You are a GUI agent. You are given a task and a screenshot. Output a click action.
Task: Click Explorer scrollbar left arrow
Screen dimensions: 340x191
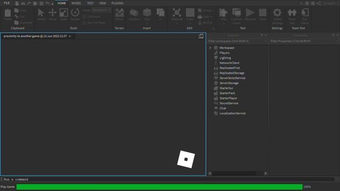point(210,173)
